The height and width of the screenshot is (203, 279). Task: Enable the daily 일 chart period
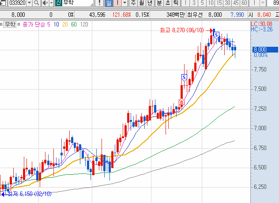[109, 4]
